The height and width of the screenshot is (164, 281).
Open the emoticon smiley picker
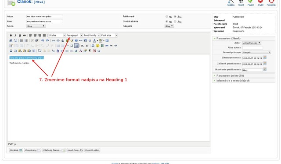[x=97, y=46]
